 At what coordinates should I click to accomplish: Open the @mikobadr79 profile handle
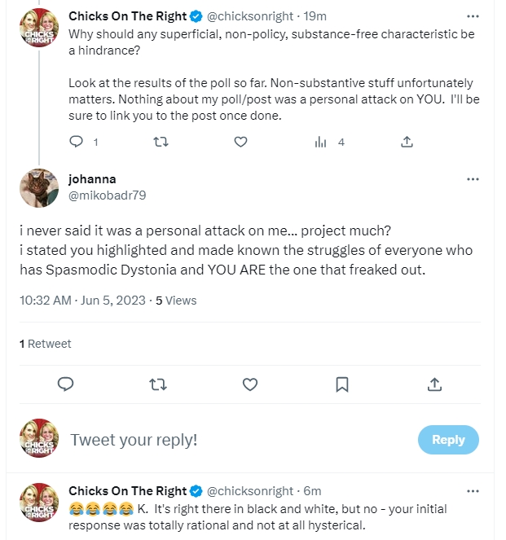click(x=107, y=195)
